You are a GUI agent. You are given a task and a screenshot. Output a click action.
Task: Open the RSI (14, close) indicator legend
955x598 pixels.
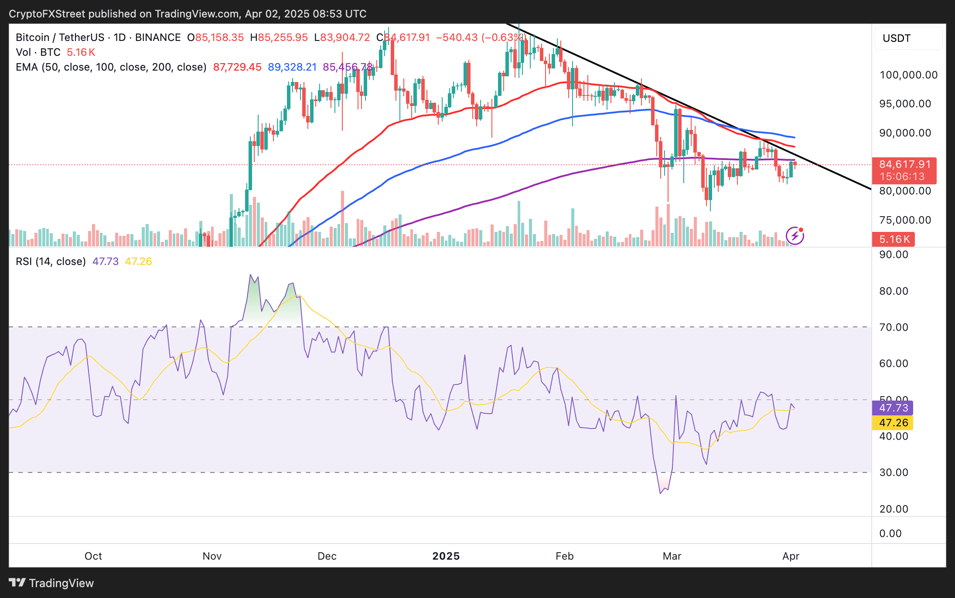point(51,262)
